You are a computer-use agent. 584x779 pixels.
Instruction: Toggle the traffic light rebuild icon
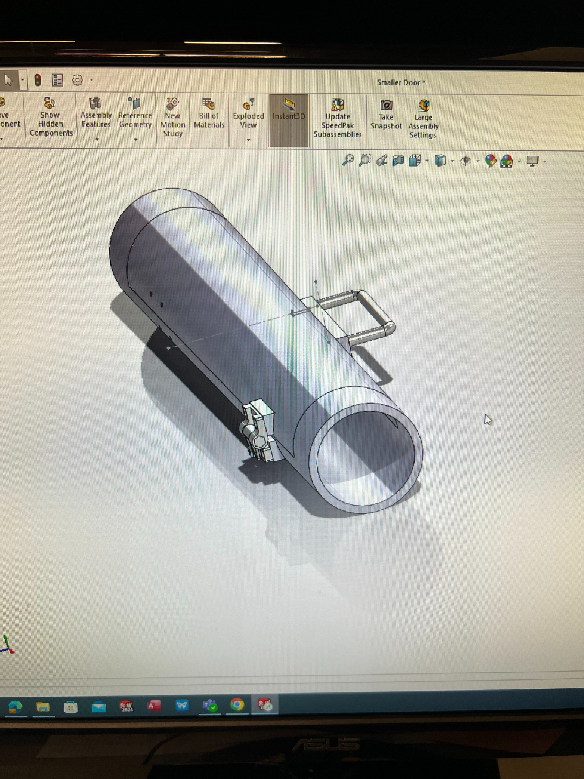[38, 80]
